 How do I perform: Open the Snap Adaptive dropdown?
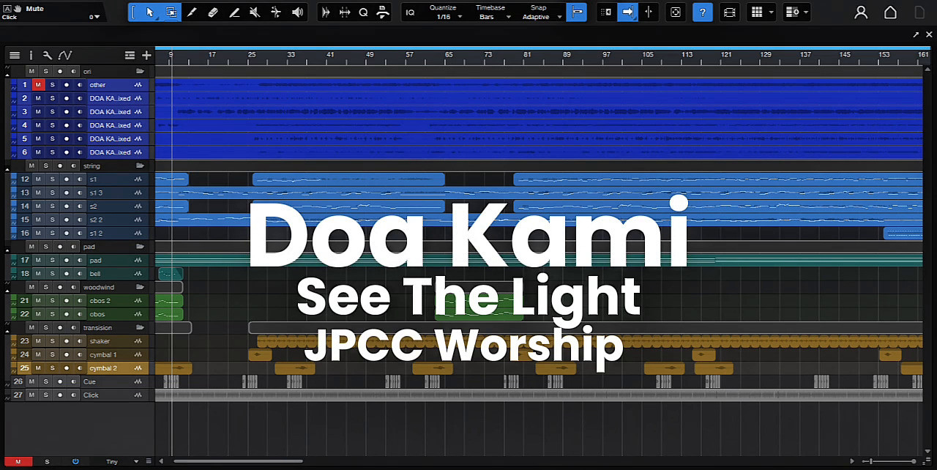560,17
